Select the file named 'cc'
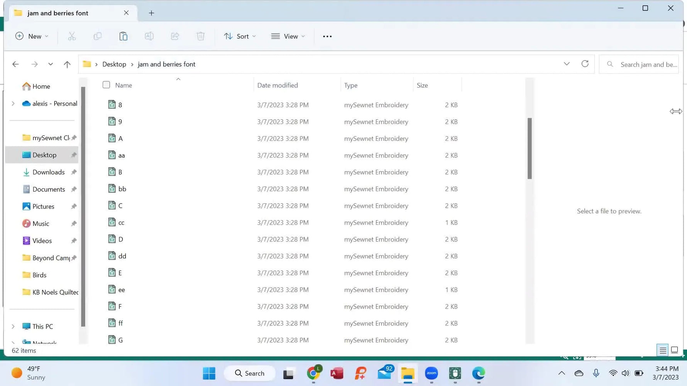 121,222
